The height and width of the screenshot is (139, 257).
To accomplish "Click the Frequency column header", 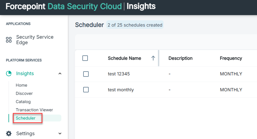I will click(x=231, y=58).
